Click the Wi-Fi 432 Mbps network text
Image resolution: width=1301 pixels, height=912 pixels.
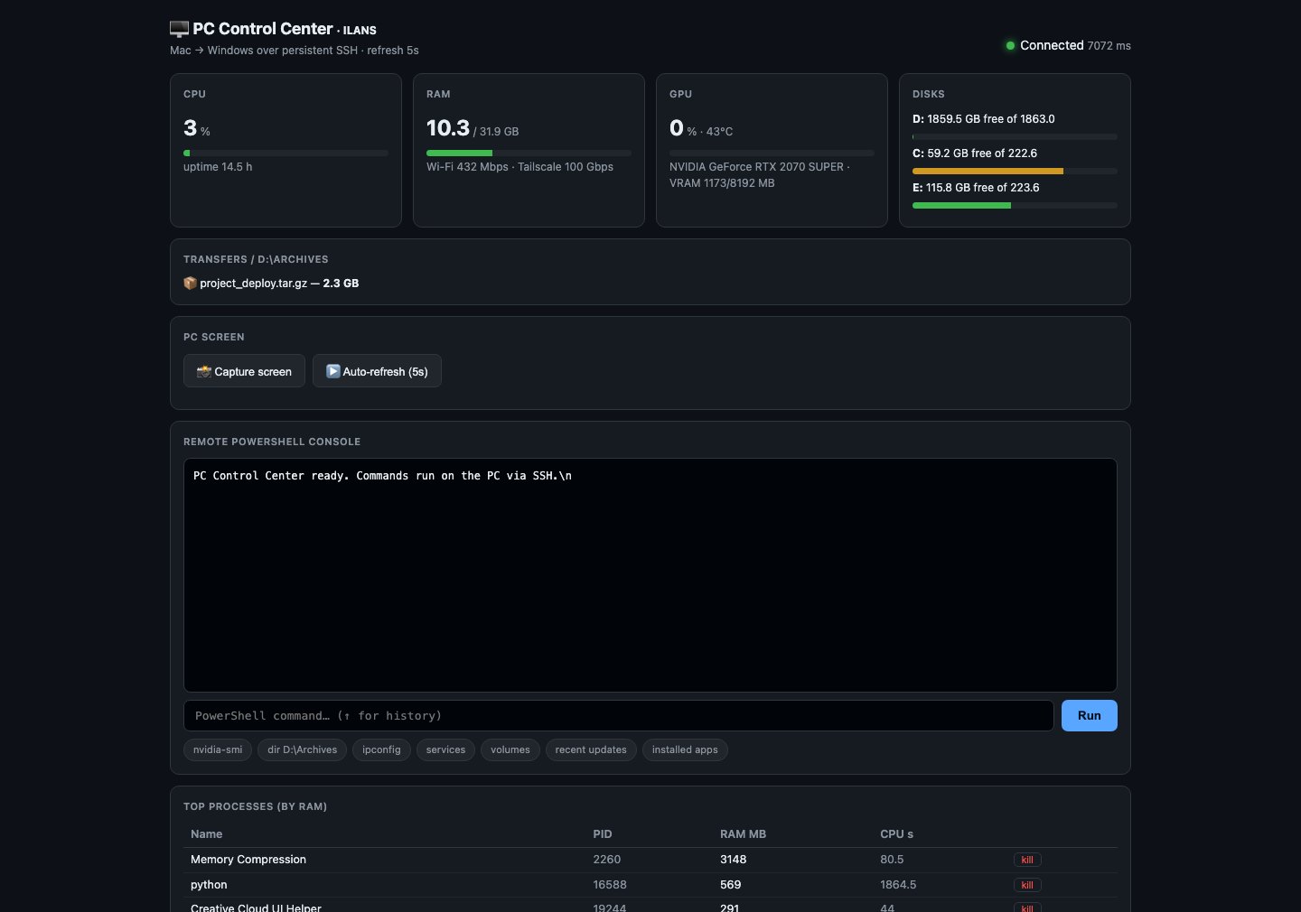click(x=467, y=167)
